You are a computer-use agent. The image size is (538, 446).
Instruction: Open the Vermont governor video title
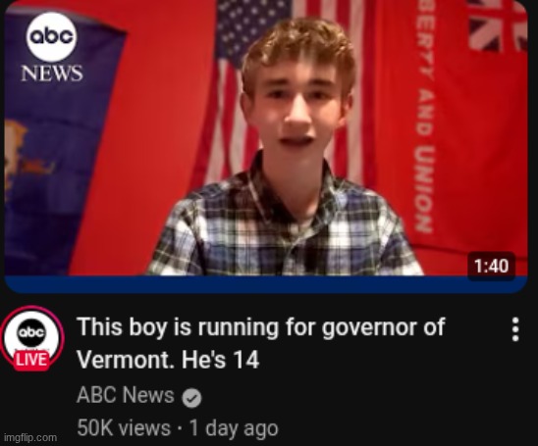[x=261, y=343]
